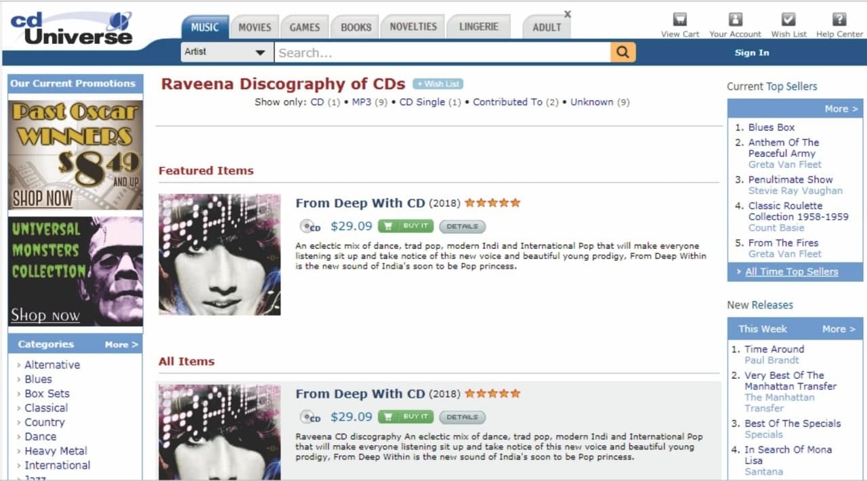Click the Buy It button in Featured Items
Image resolution: width=867 pixels, height=481 pixels.
[405, 227]
